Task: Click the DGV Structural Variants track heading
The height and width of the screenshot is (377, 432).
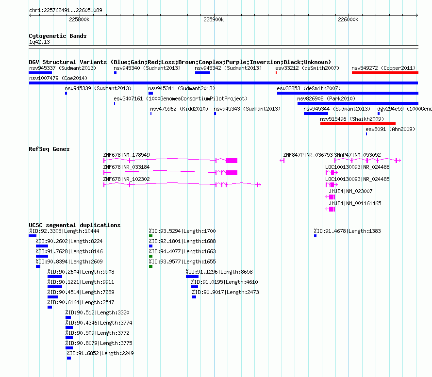Action: (x=180, y=62)
